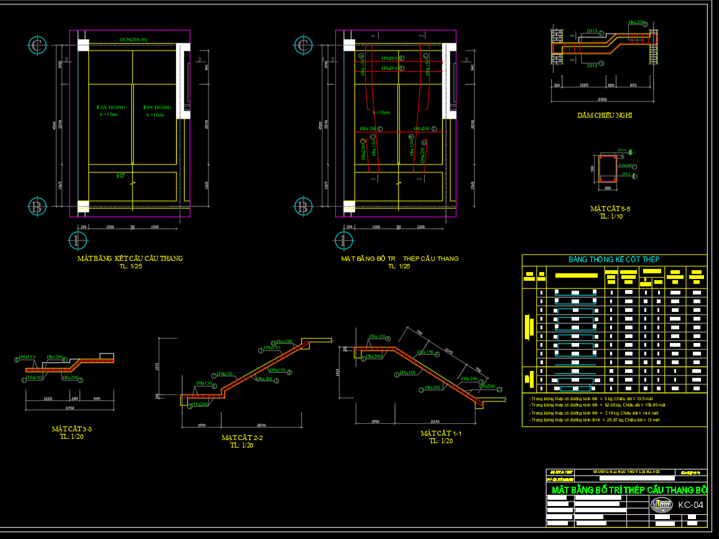Click the MẶT BẰNG KẾT CẤU CẦU THANG title

(x=130, y=258)
